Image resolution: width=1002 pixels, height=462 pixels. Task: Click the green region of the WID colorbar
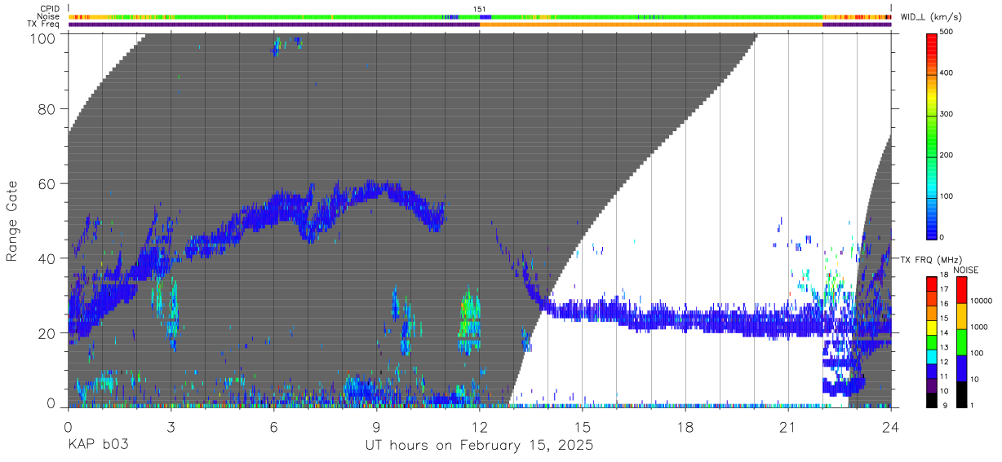click(932, 134)
